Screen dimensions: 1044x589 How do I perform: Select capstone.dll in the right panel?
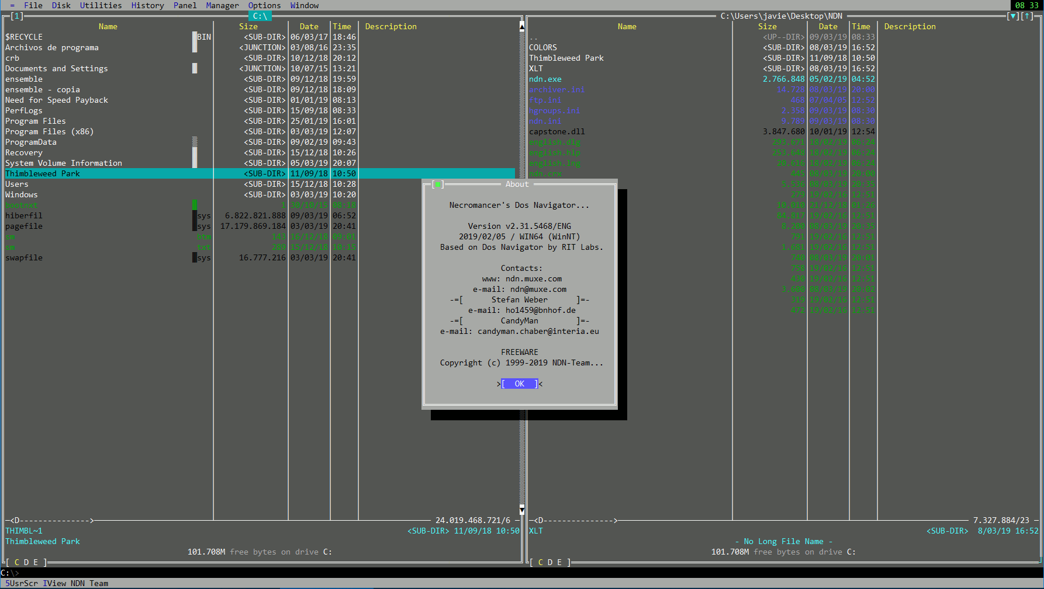pyautogui.click(x=557, y=131)
